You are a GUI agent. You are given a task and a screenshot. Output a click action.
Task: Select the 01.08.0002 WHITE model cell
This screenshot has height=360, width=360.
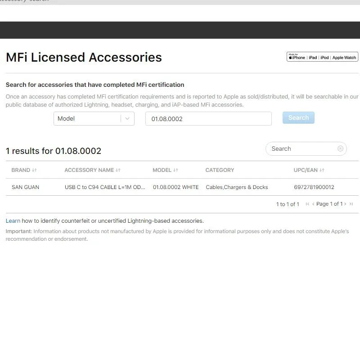pos(176,187)
